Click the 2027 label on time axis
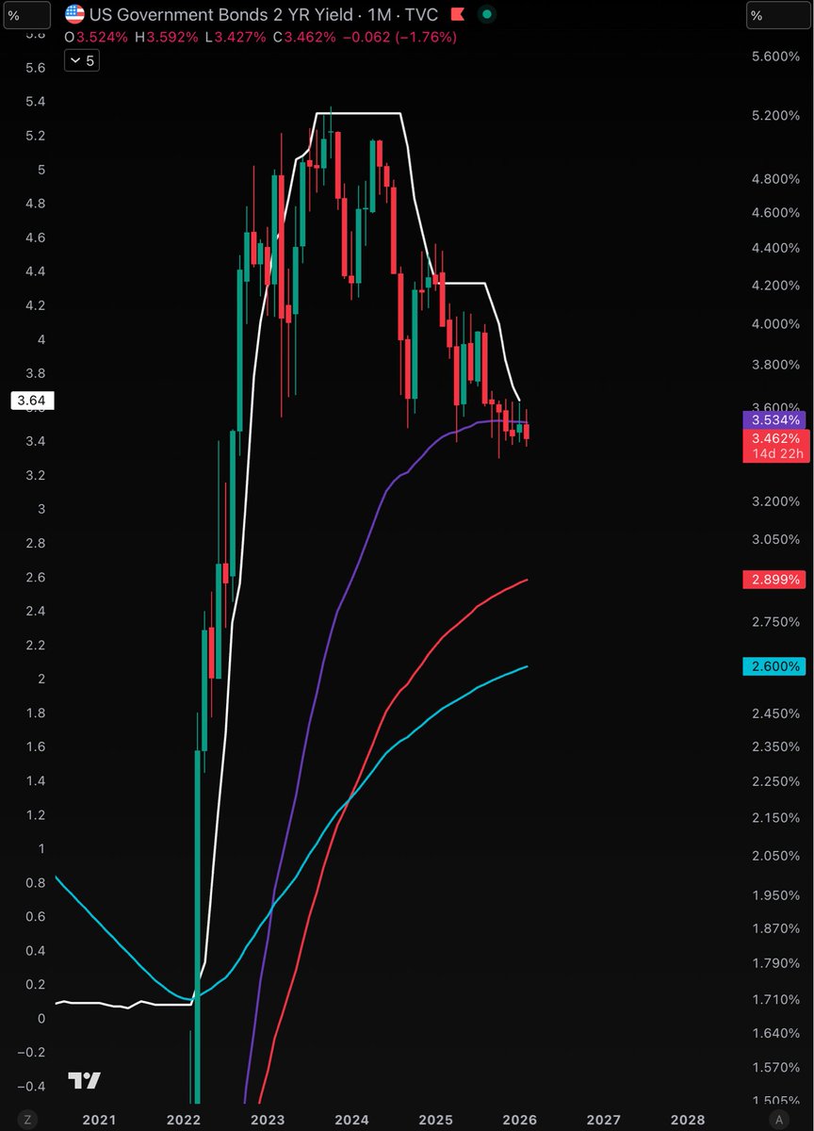Screen dimensions: 814x1131 point(603,1119)
